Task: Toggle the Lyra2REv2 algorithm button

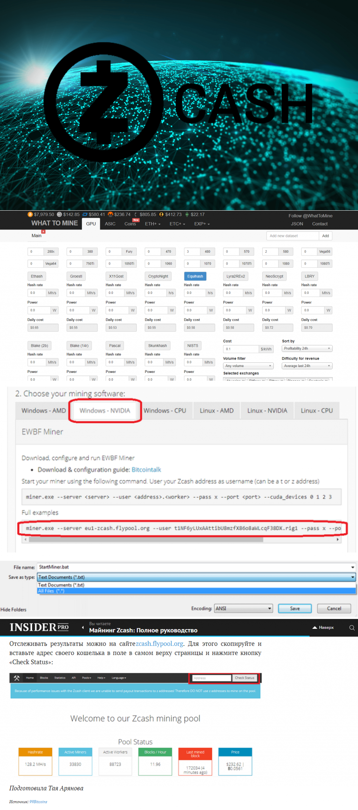Action: point(236,276)
